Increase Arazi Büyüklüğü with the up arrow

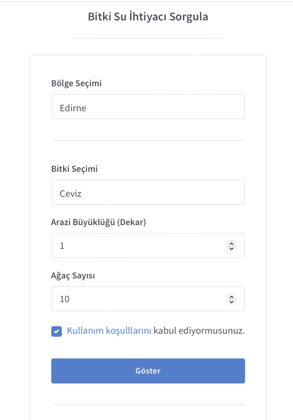232,243
